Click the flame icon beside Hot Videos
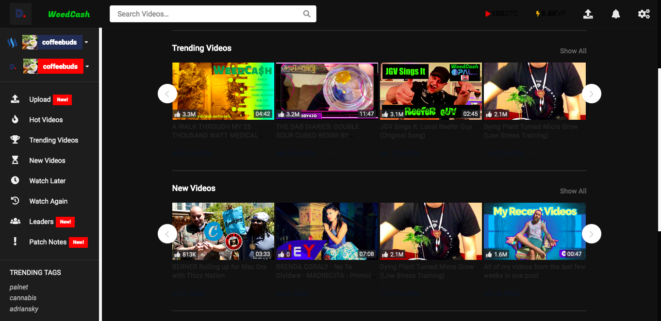 [15, 119]
